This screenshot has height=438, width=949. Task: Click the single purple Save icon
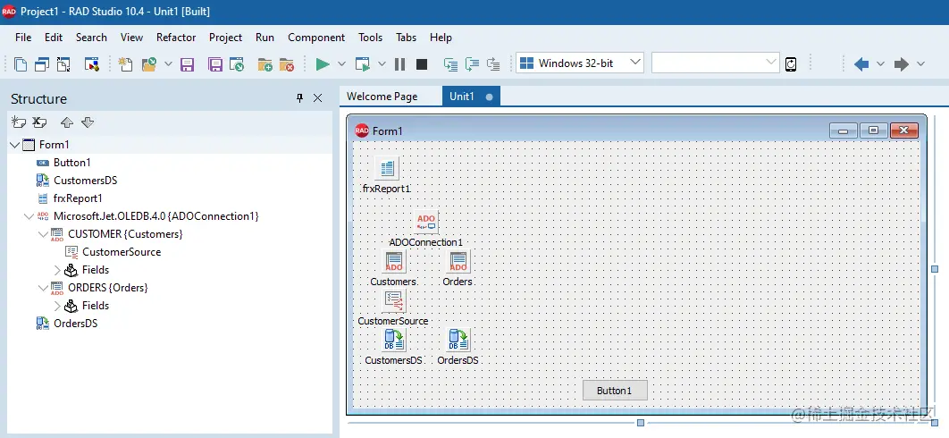[x=188, y=64]
